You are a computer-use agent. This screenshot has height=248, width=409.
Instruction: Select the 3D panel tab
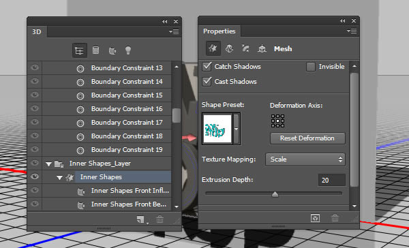point(37,32)
